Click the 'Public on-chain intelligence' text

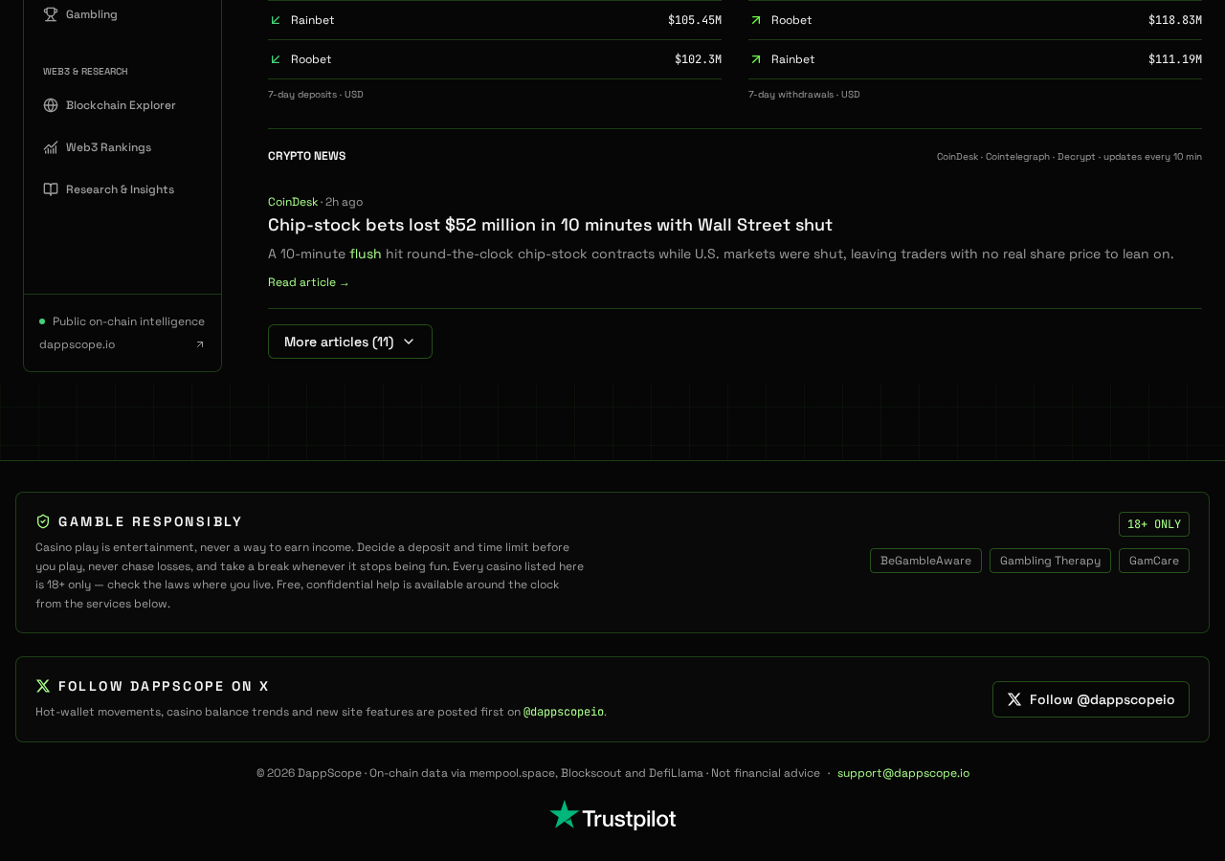128,321
